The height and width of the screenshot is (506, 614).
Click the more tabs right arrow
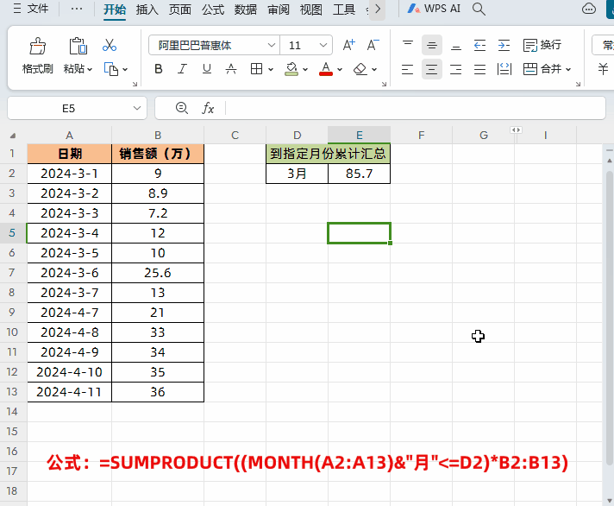pyautogui.click(x=378, y=9)
